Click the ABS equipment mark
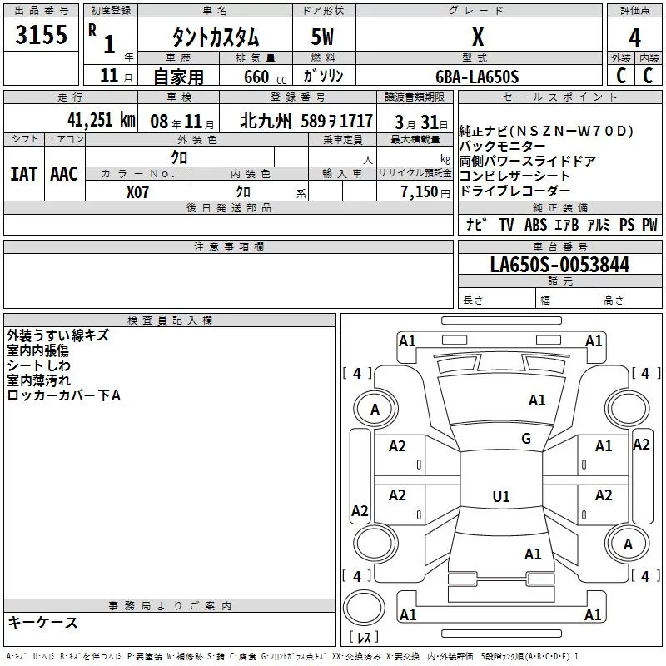Screen dimensions: 666x666 tap(535, 224)
